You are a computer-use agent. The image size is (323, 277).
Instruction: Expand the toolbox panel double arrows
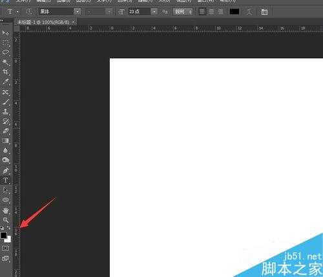[2, 21]
